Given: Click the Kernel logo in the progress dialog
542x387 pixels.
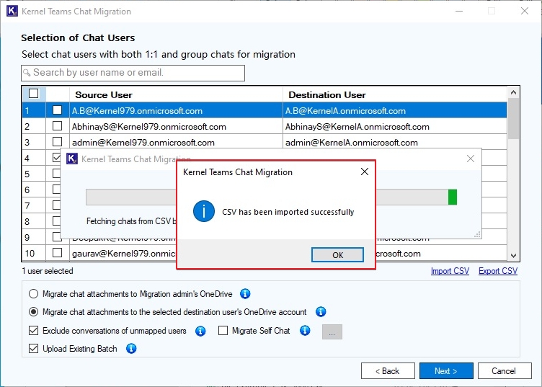Looking at the screenshot, I should tap(72, 159).
